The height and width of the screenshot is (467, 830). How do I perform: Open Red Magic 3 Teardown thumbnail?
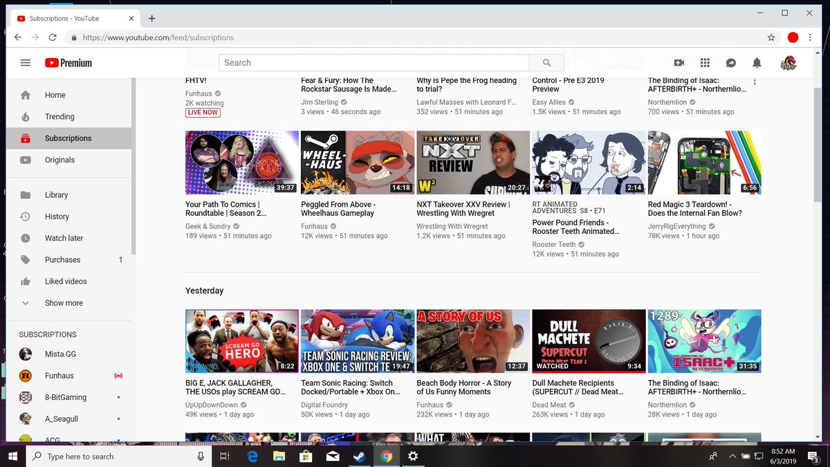click(x=704, y=163)
